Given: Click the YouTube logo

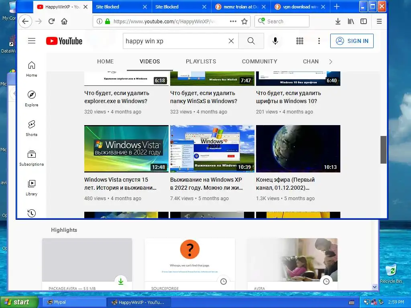Looking at the screenshot, I should 64,41.
